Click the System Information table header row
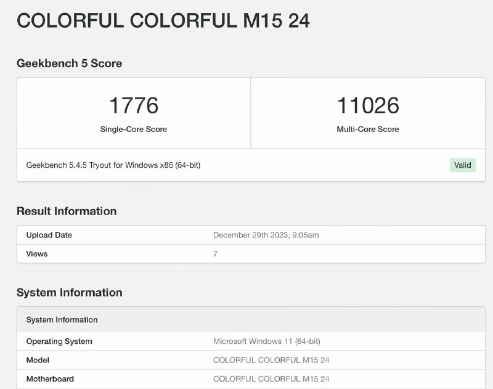This screenshot has width=493, height=389. coord(251,319)
